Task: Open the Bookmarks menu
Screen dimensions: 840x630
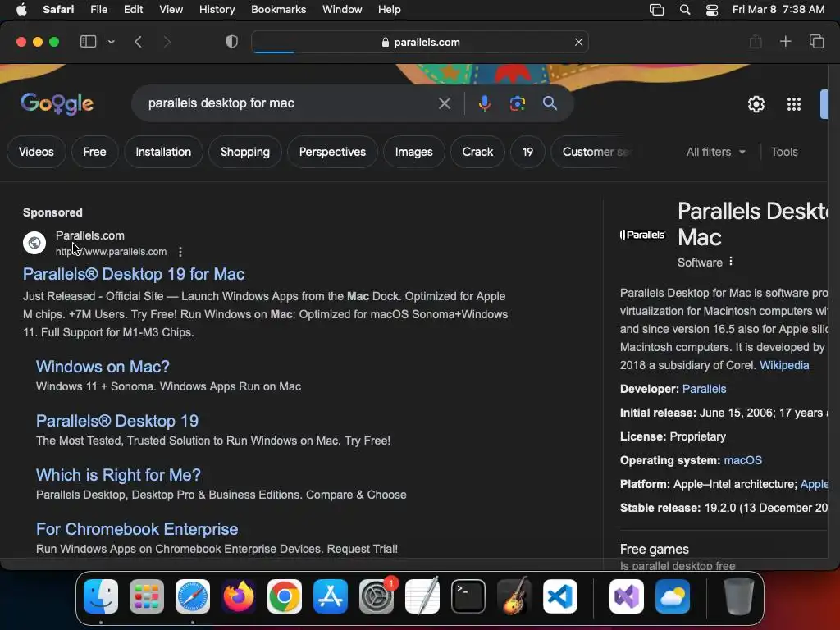Action: 279,9
